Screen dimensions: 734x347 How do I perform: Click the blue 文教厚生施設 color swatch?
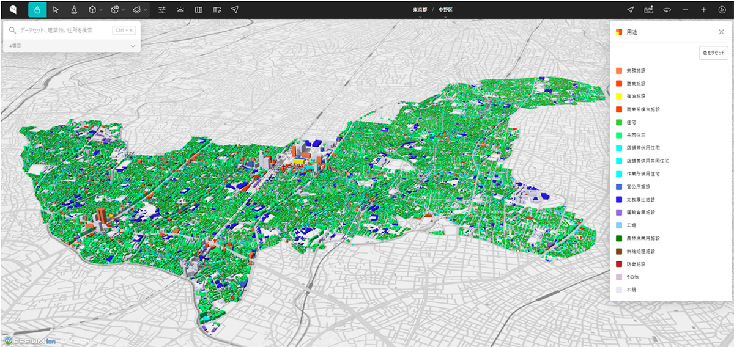tap(619, 200)
